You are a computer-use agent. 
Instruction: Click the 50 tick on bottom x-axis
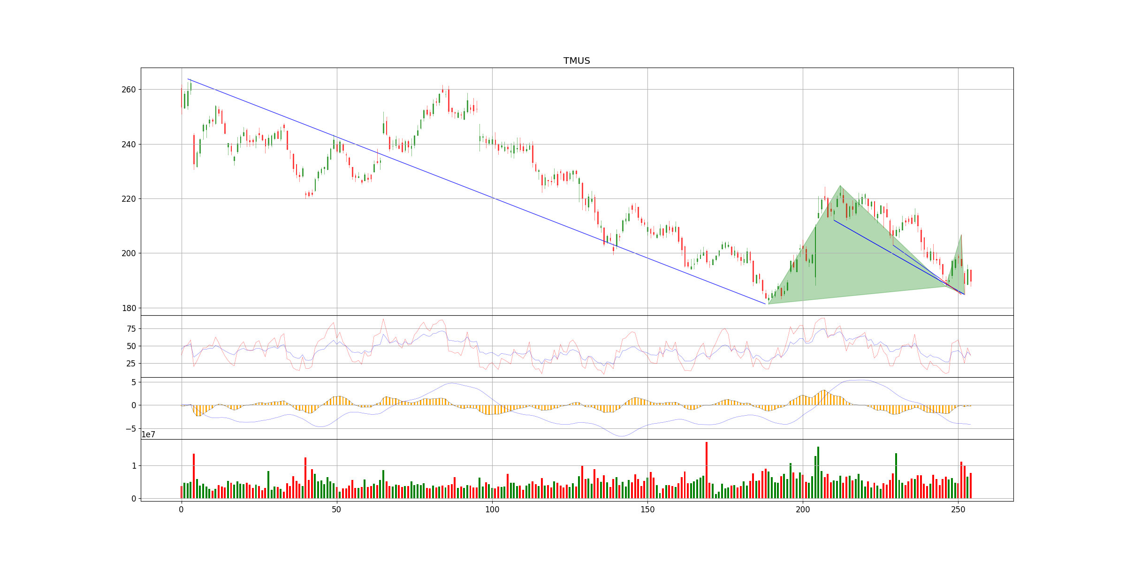(336, 509)
